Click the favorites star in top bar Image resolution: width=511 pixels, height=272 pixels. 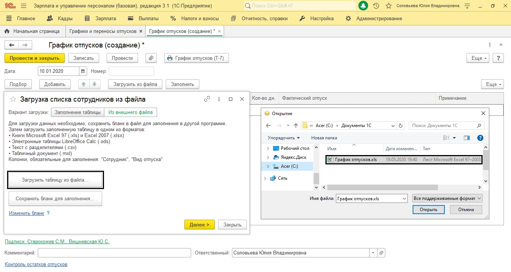click(389, 6)
